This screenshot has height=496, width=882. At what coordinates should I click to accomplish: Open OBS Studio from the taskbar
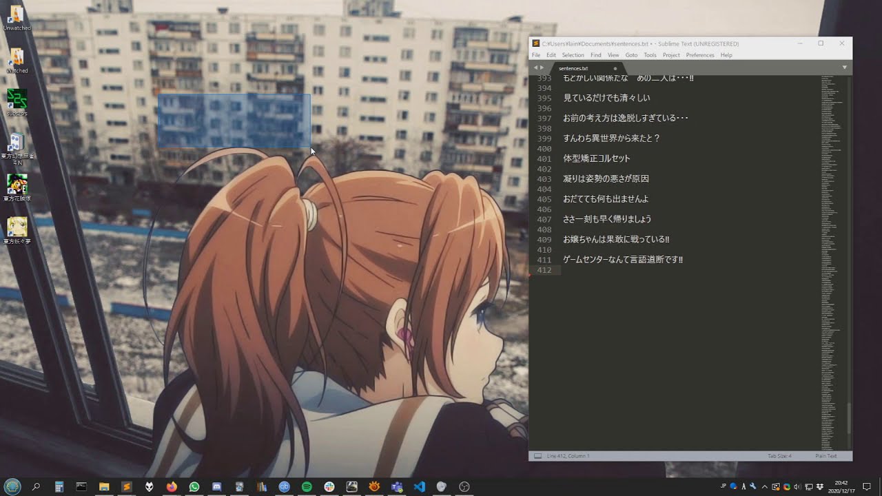click(x=464, y=486)
